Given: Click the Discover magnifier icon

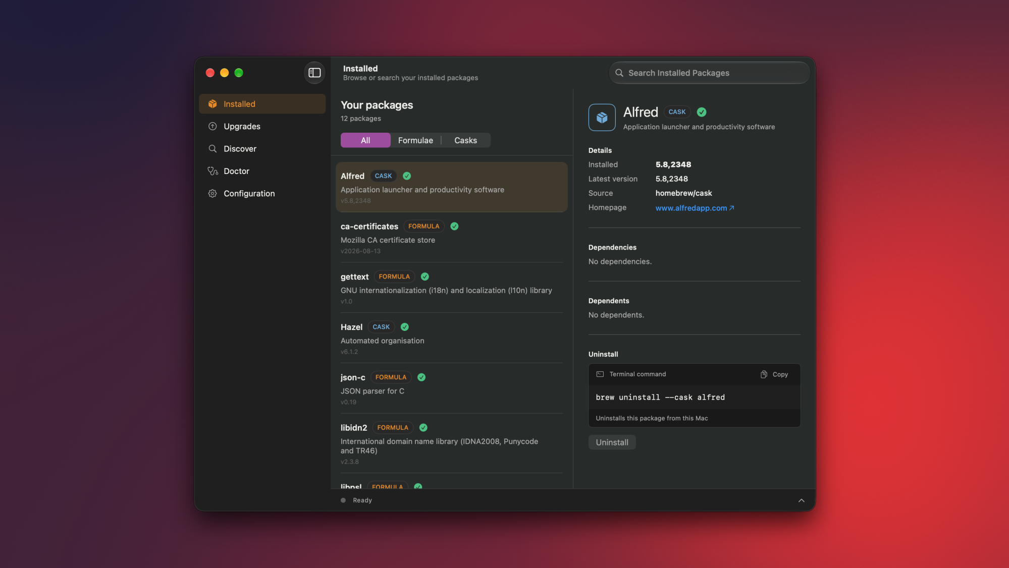Looking at the screenshot, I should (x=213, y=149).
